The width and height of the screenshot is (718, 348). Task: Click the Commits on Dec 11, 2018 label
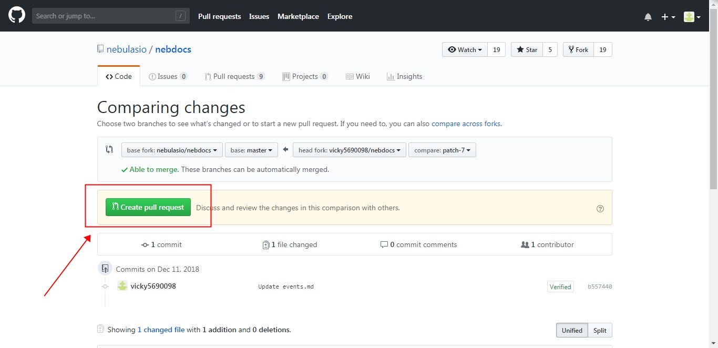[157, 269]
